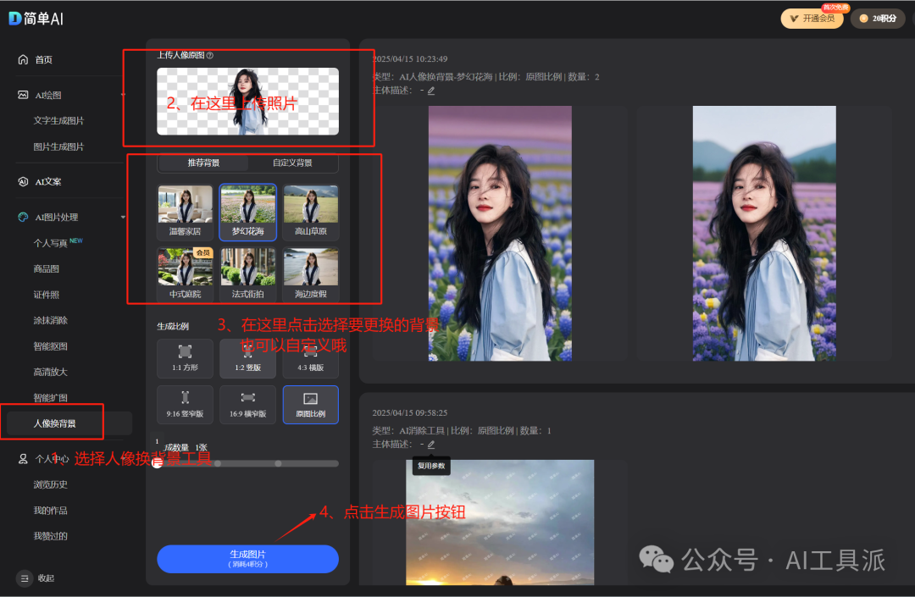Collapse the AI图片处理 section arrow
Viewport: 915px width, 597px height.
point(123,217)
